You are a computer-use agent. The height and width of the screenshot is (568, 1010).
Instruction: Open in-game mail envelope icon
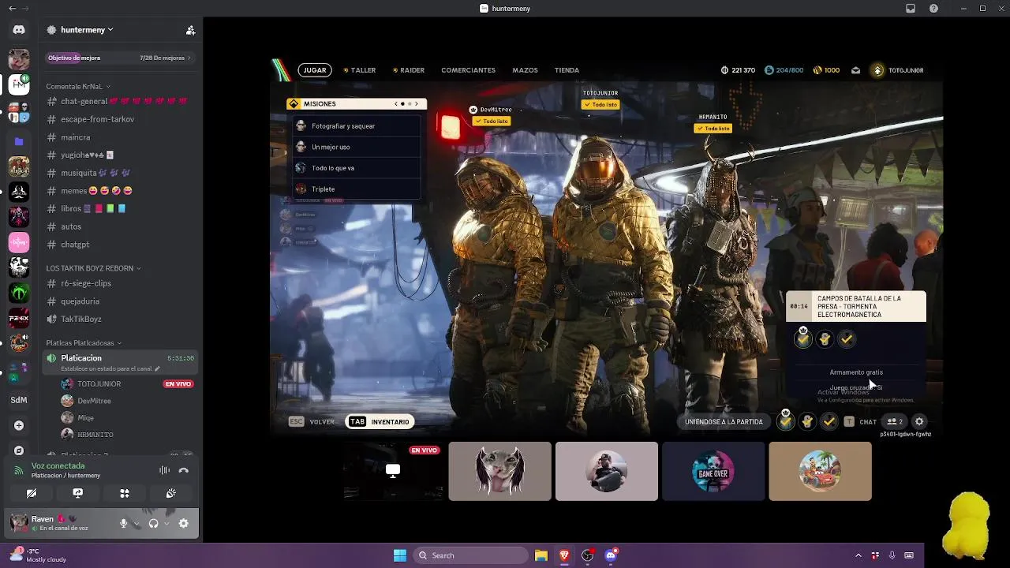tap(855, 70)
